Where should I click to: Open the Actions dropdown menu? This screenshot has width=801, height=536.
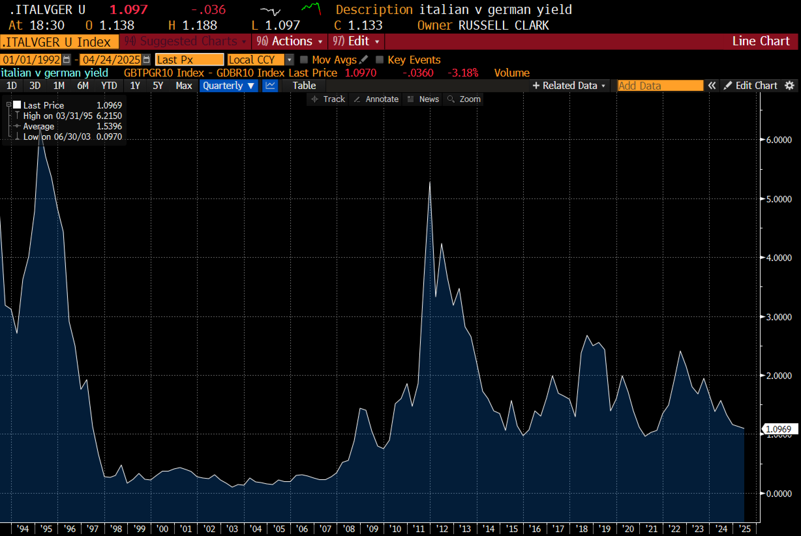click(290, 41)
